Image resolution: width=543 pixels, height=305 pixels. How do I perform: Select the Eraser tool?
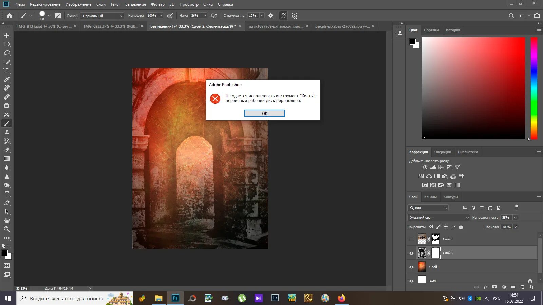point(7,150)
